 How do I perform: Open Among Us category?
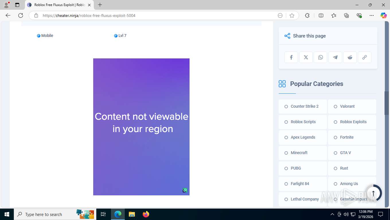(x=352, y=184)
